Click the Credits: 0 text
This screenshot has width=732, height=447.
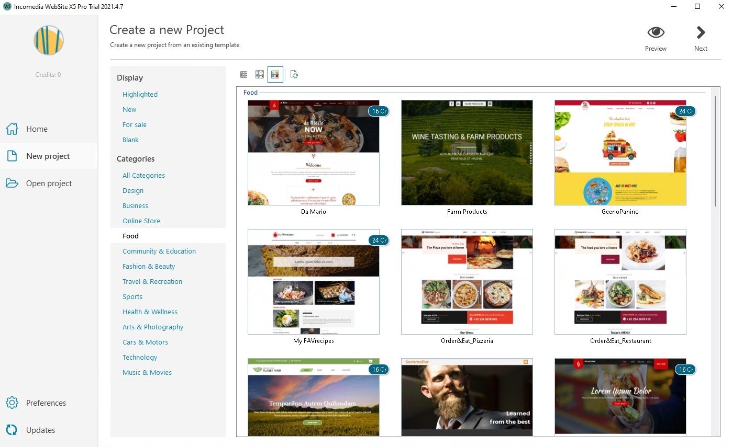tap(48, 75)
